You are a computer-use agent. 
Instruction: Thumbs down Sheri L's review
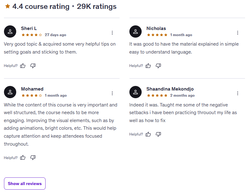click(x=33, y=66)
